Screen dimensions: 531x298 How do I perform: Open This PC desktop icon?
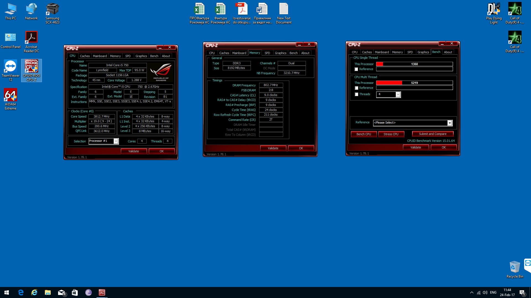point(11,12)
